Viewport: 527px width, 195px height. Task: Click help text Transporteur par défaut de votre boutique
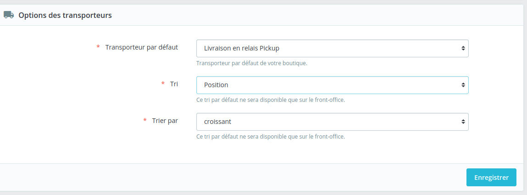[252, 63]
